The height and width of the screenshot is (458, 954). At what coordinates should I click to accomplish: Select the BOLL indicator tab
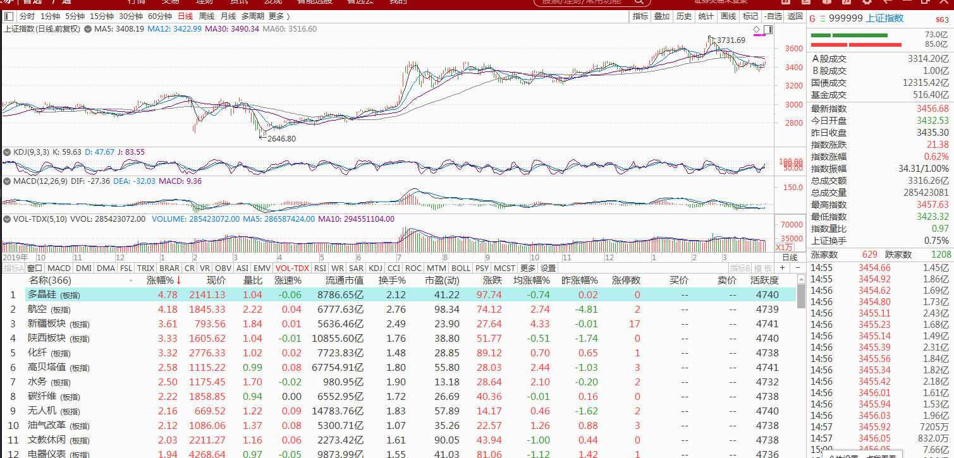pos(461,268)
